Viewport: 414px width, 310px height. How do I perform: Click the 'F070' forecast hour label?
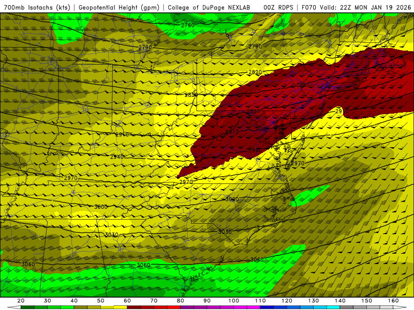point(309,7)
